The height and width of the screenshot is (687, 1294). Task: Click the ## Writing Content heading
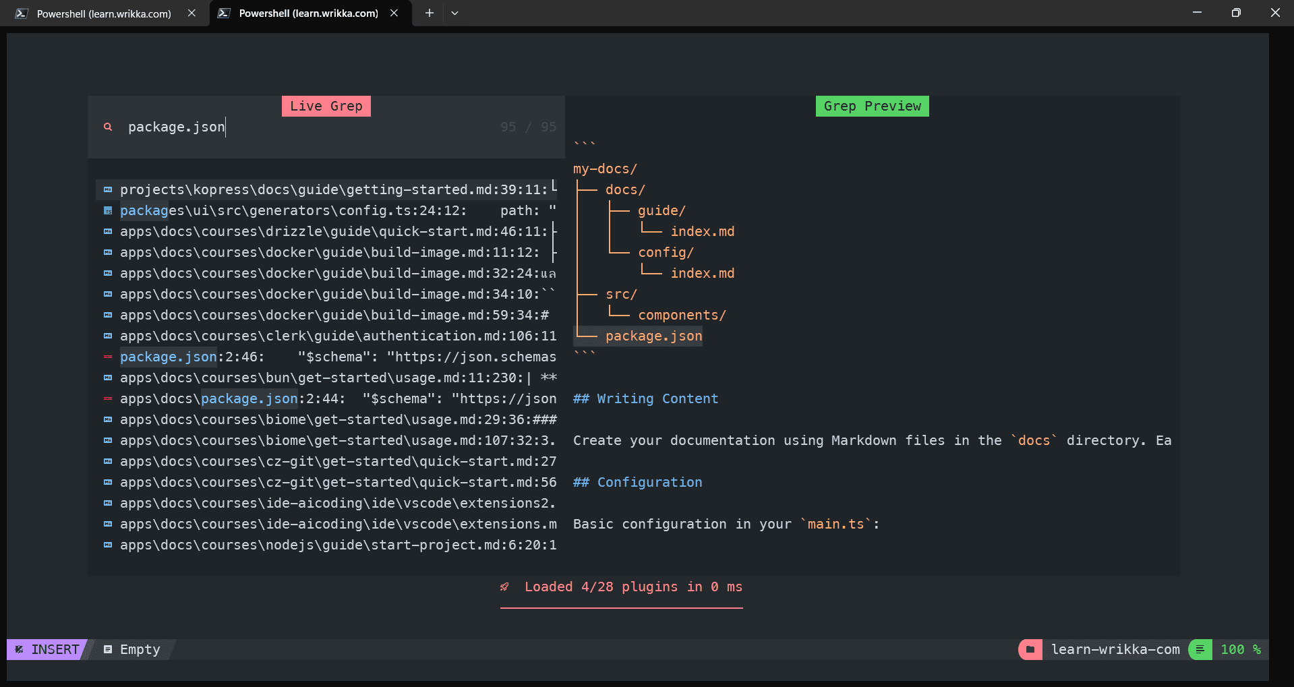coord(645,398)
